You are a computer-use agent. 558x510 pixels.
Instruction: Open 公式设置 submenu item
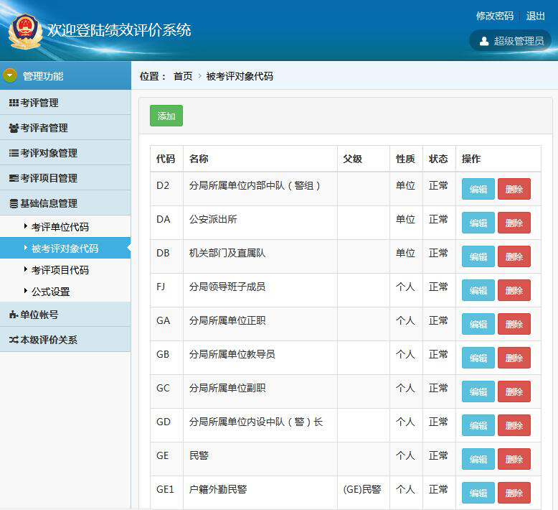coord(50,292)
